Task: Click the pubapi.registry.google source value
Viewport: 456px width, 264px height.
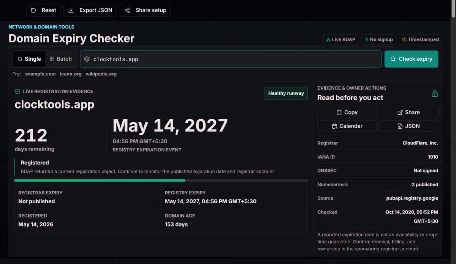Action: pos(412,198)
